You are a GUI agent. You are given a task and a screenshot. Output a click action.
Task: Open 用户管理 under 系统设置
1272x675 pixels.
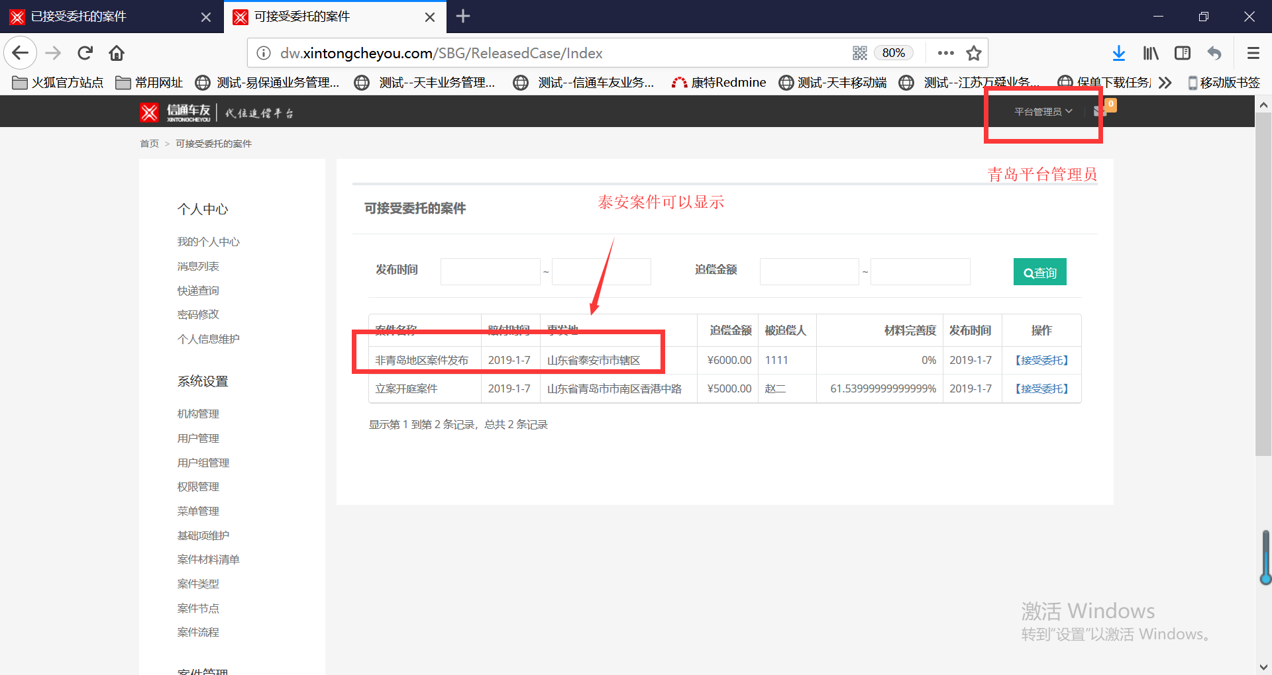(x=197, y=438)
